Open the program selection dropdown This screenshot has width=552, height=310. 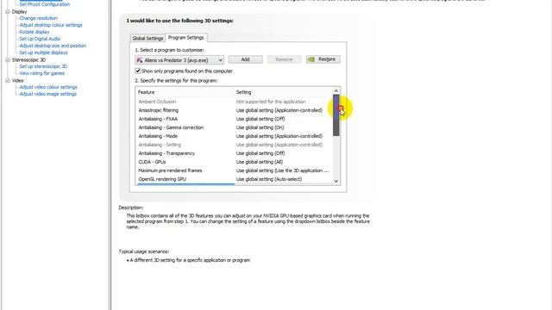[179, 60]
